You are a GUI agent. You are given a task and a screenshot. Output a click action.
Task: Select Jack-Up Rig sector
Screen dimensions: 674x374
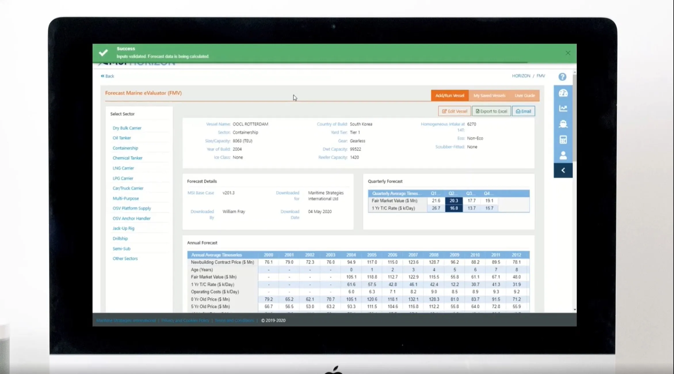pyautogui.click(x=123, y=228)
